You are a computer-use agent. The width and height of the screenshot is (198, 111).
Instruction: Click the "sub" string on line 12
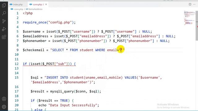[x=61, y=64]
